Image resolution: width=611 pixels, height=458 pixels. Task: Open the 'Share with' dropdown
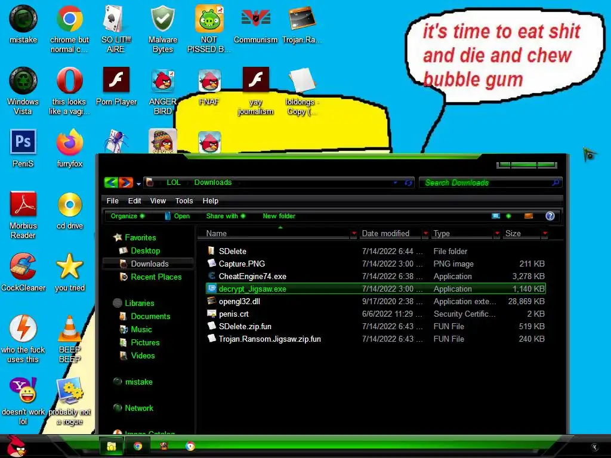(226, 216)
